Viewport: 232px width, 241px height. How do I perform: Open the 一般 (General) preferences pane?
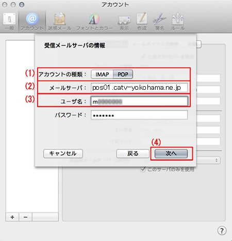(9, 22)
